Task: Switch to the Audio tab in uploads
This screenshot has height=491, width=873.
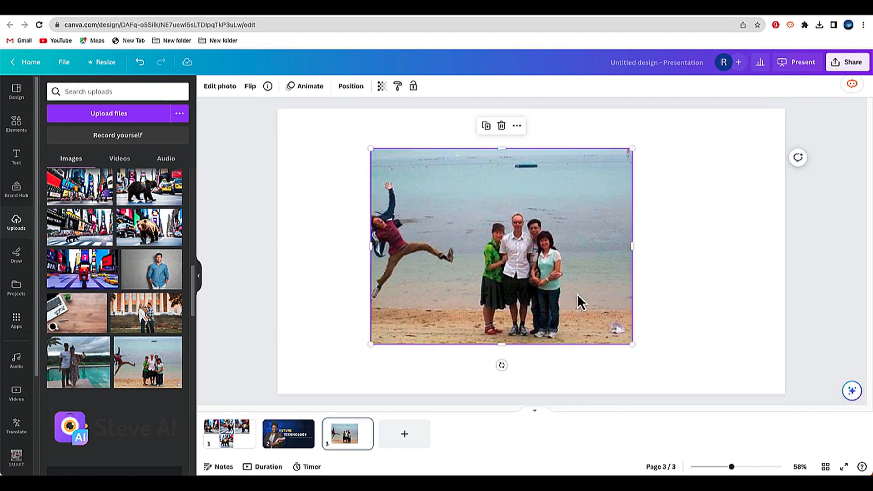Action: [166, 158]
